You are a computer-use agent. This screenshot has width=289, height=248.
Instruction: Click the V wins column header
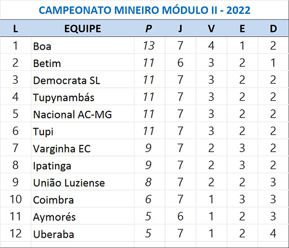[211, 28]
